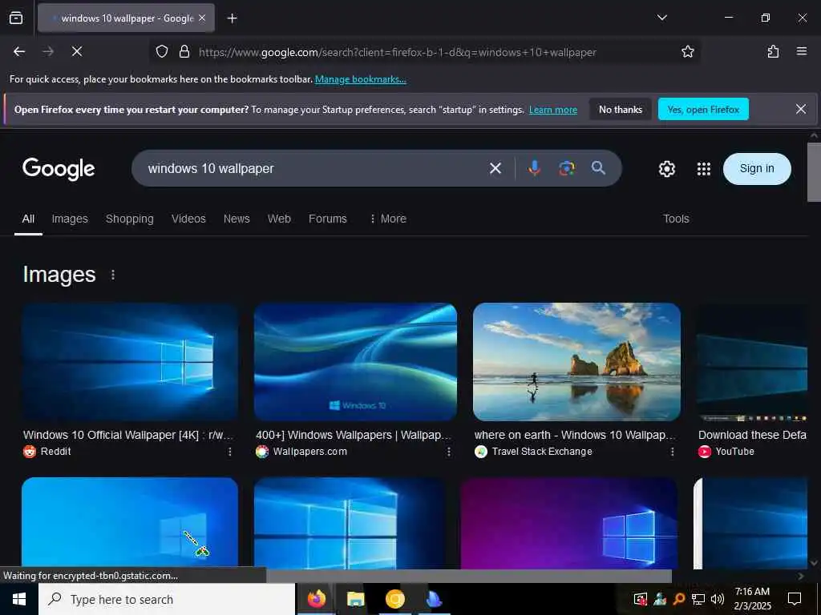821x615 pixels.
Task: Decline with No thanks button
Action: coord(620,109)
